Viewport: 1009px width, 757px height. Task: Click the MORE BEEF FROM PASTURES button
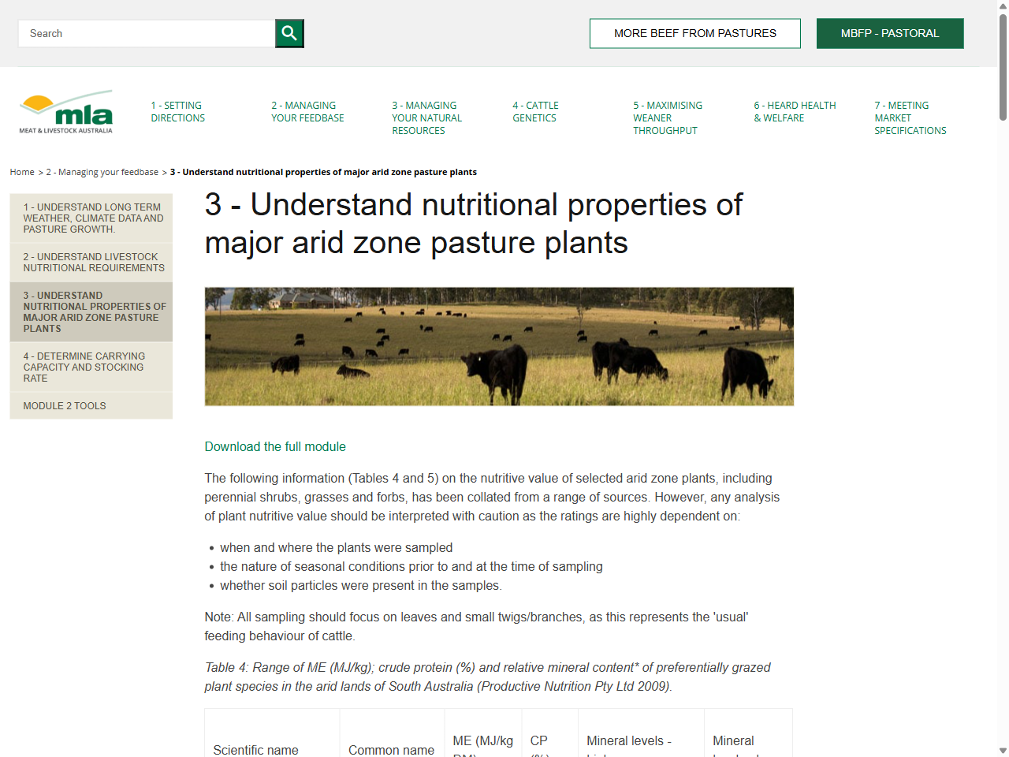(x=694, y=33)
